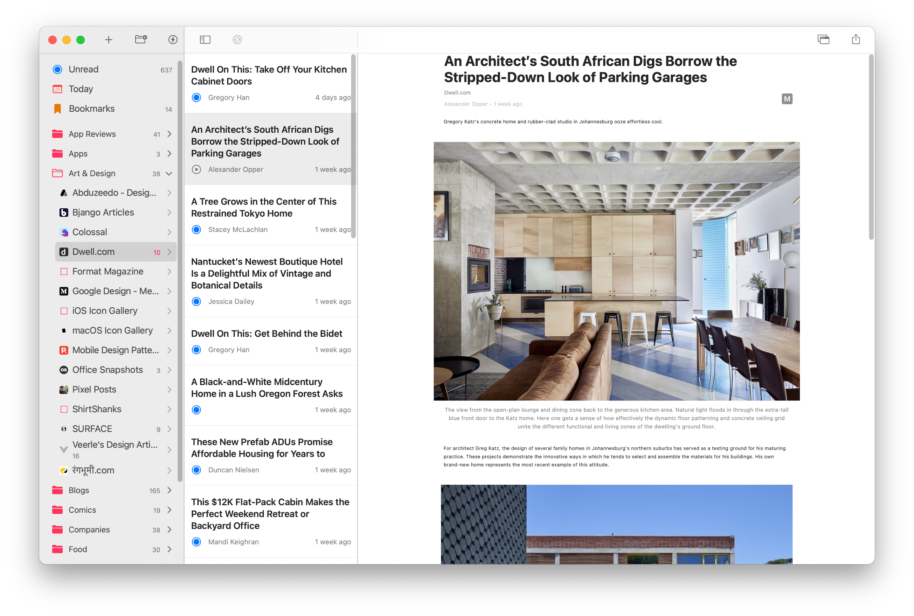Toggle unread dot on Mandi Keighran article

click(x=196, y=542)
